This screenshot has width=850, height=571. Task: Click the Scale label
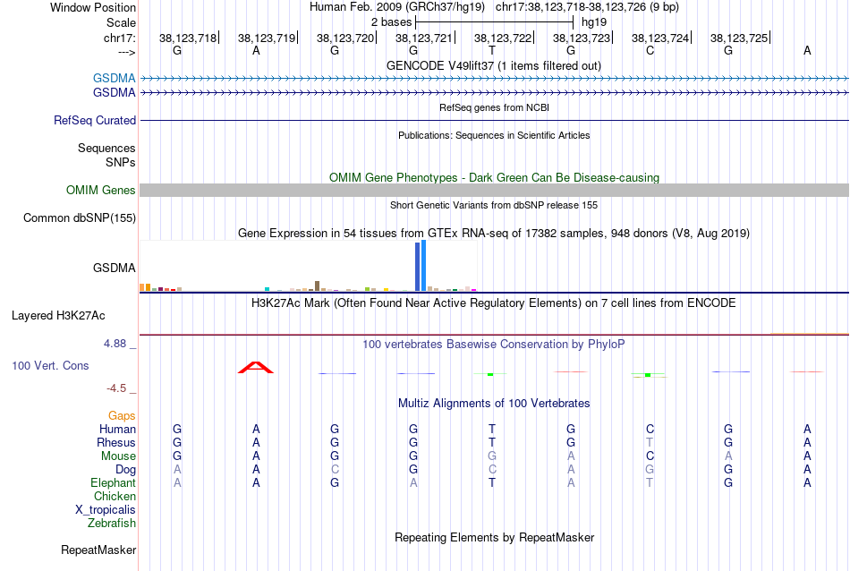click(121, 22)
